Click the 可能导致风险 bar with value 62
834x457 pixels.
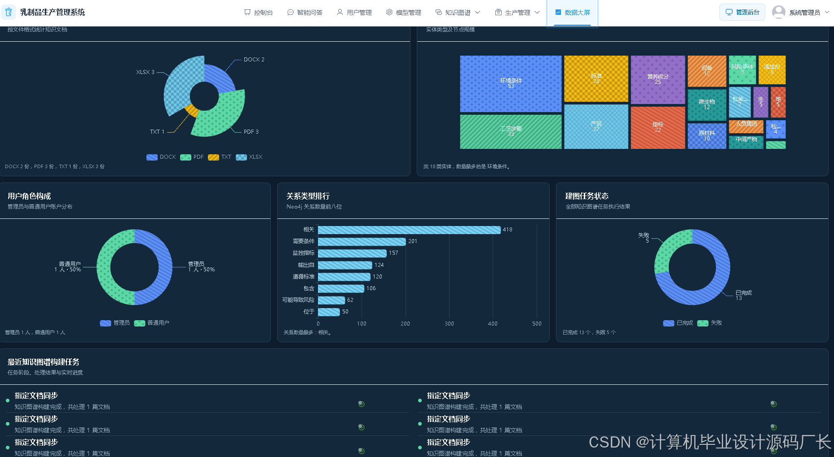click(331, 300)
